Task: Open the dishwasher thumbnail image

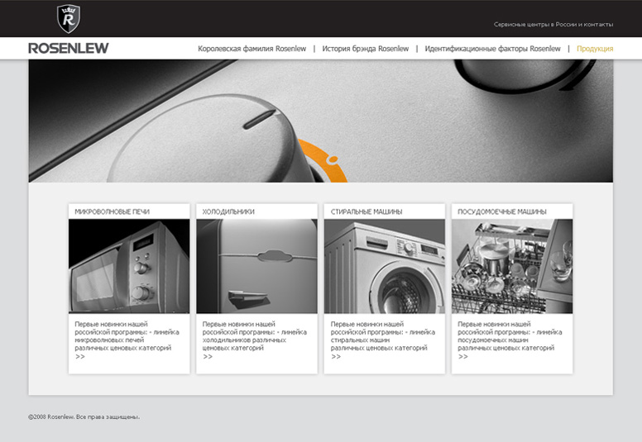Action: pyautogui.click(x=512, y=266)
